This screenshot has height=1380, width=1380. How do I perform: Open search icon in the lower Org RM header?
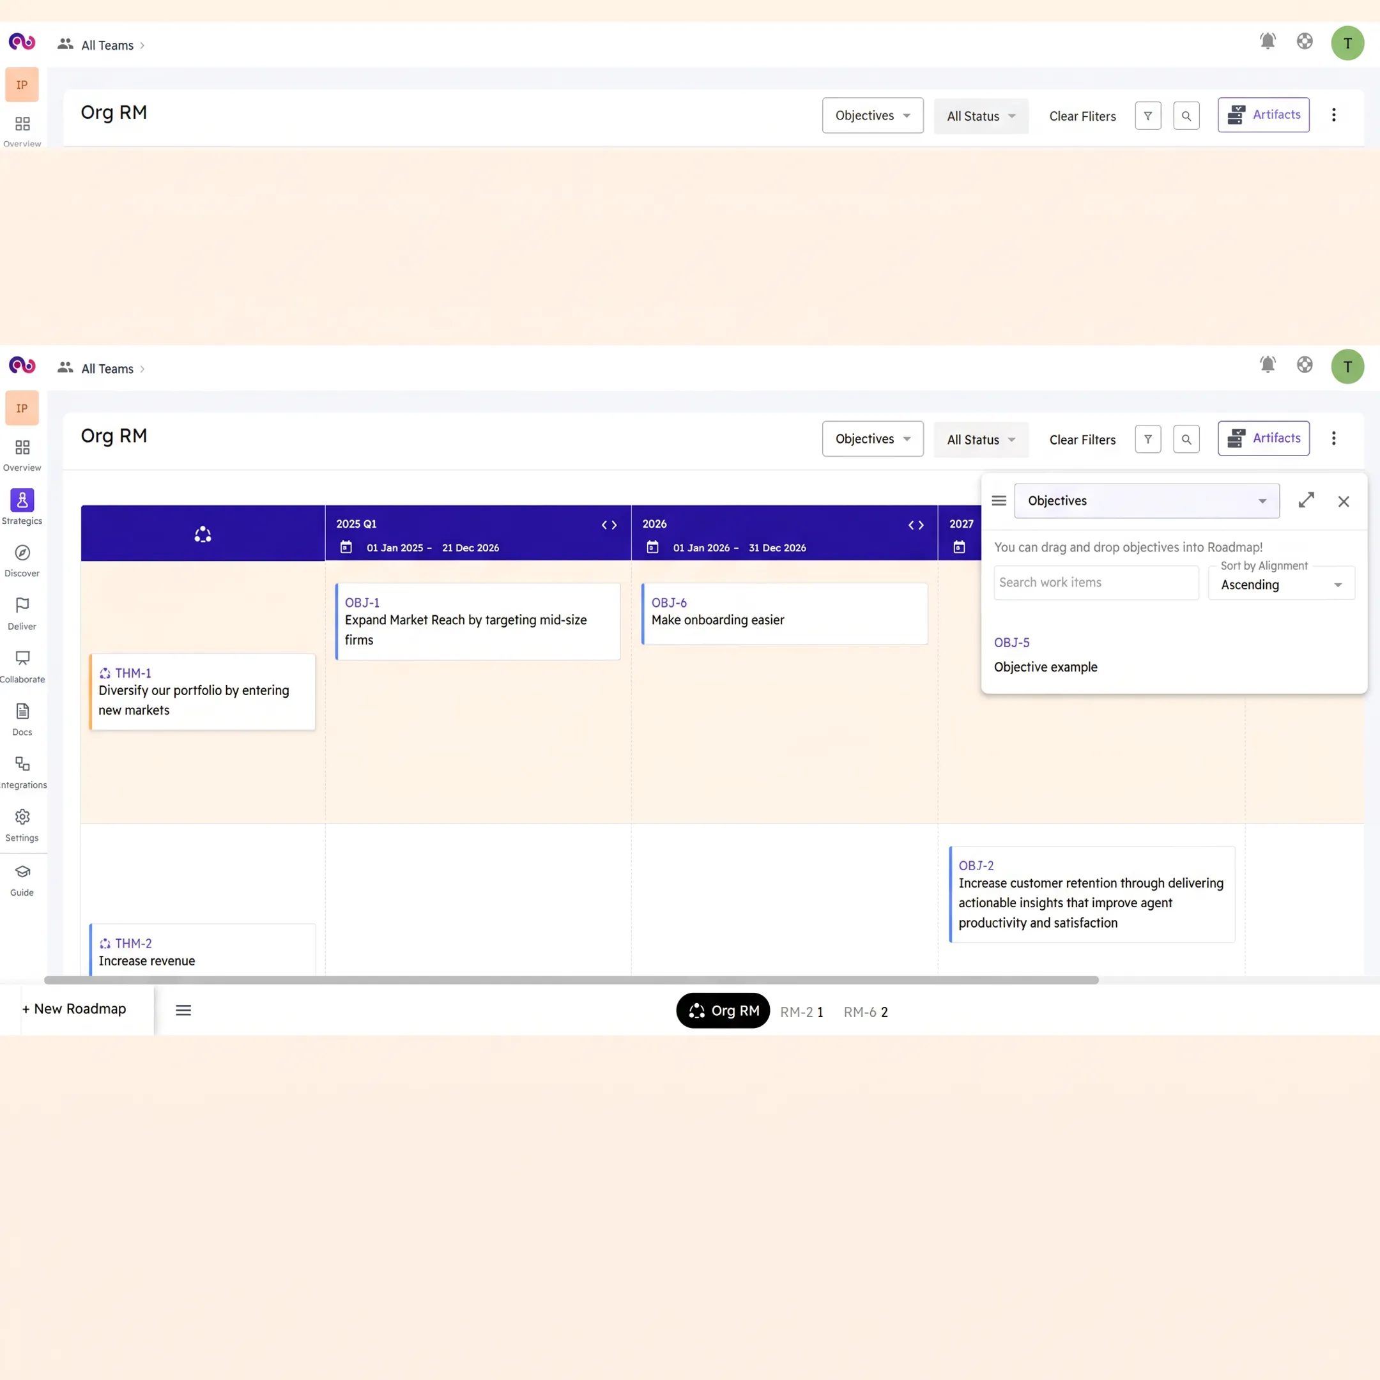tap(1186, 438)
